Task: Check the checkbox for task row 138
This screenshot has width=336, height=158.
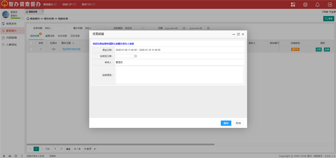Action: [31, 49]
